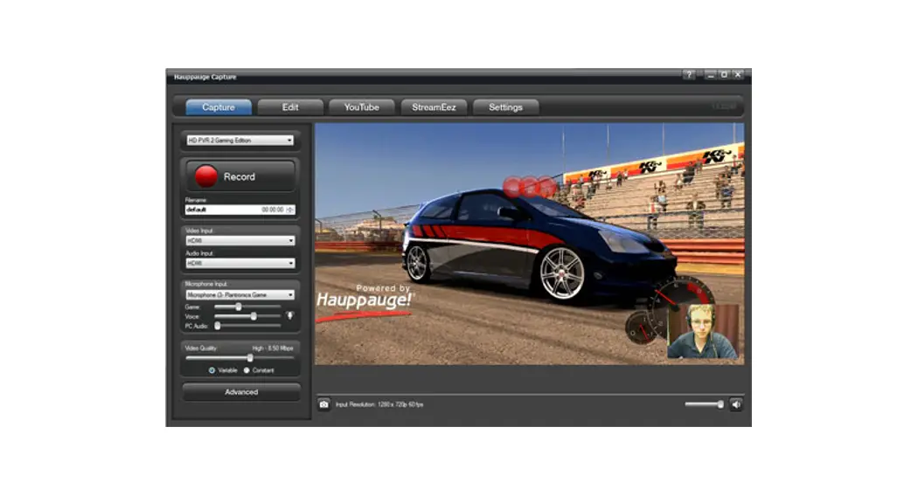Screen dimensions: 918x496
Task: Click the 'High - 8.50 Mbps' quality value
Action: 273,348
